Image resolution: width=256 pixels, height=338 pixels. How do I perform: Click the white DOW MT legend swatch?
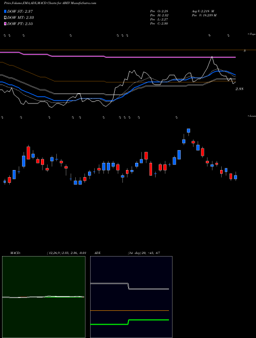(x=5, y=17)
